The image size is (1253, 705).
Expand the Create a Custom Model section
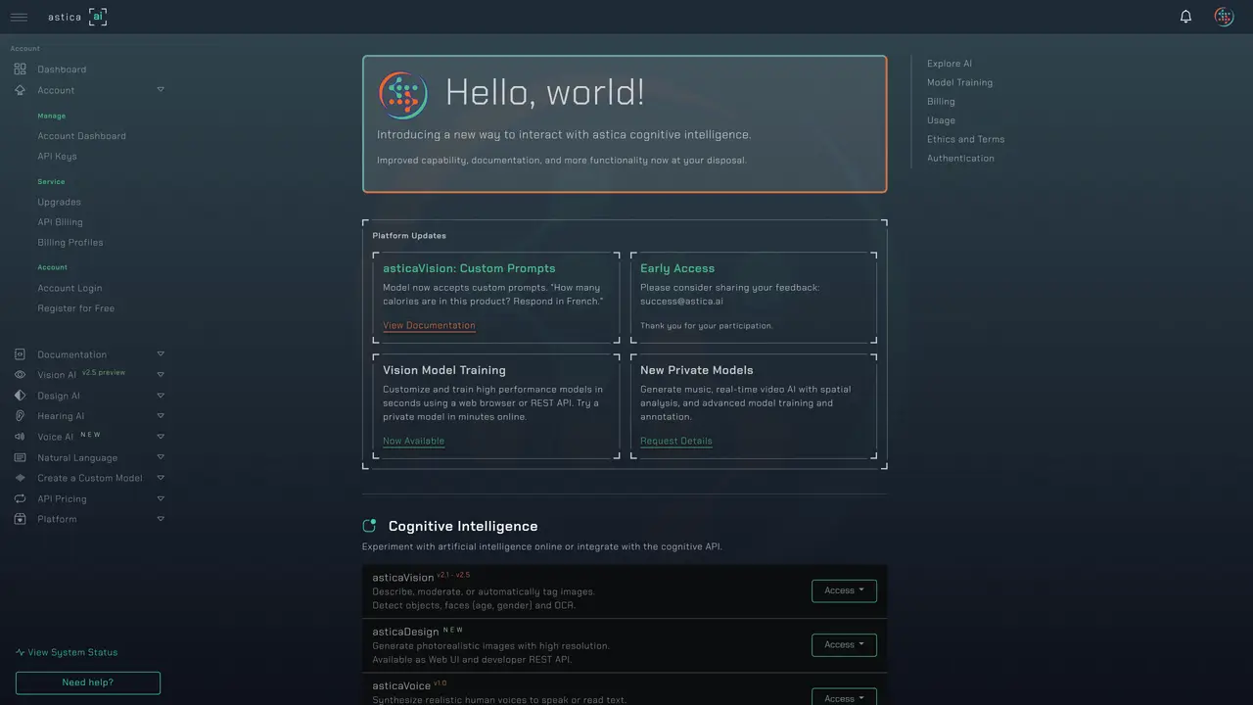click(161, 477)
